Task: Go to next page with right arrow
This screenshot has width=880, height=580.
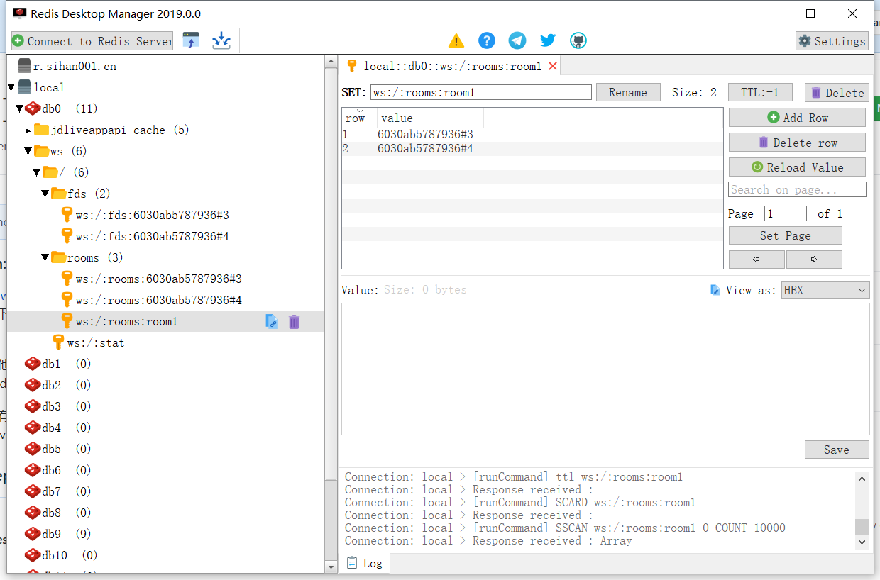Action: (x=814, y=260)
